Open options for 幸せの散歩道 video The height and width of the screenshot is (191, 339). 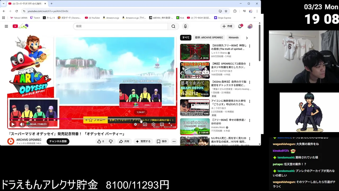point(249,120)
